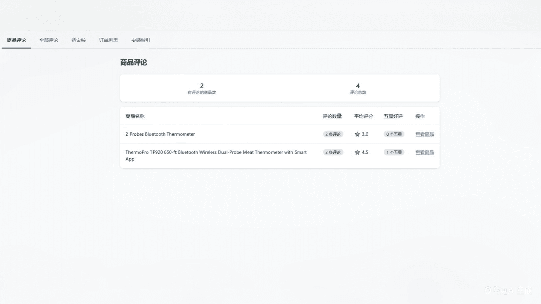
Task: Click star icon beside the 3.0 rating
Action: tap(357, 134)
